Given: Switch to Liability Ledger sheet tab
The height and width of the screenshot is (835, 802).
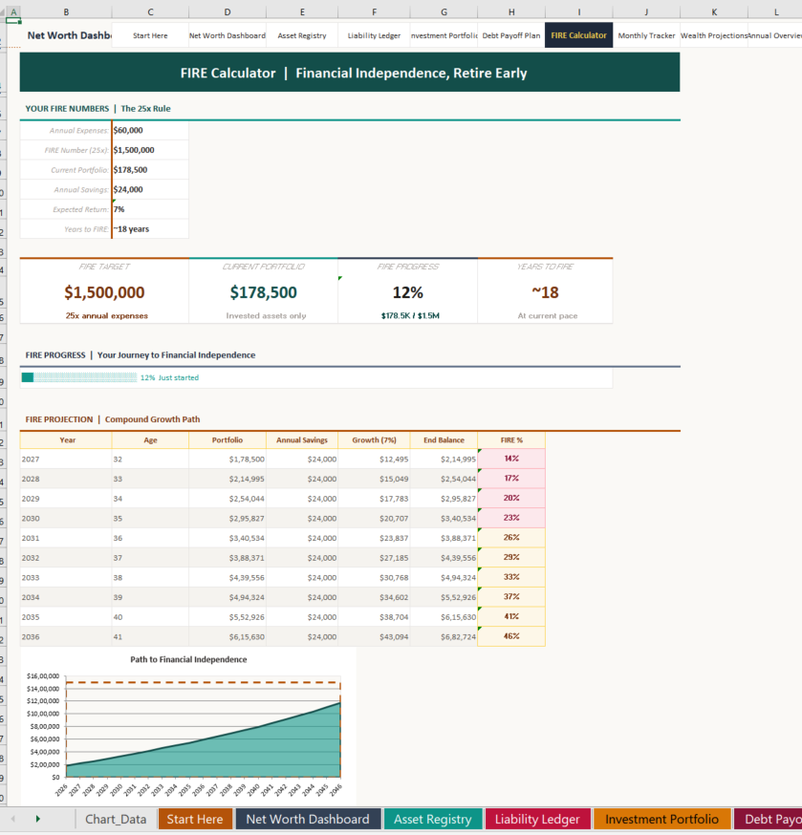Looking at the screenshot, I should pos(537,819).
